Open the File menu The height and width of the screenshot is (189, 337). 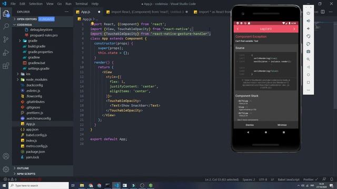pos(13,4)
